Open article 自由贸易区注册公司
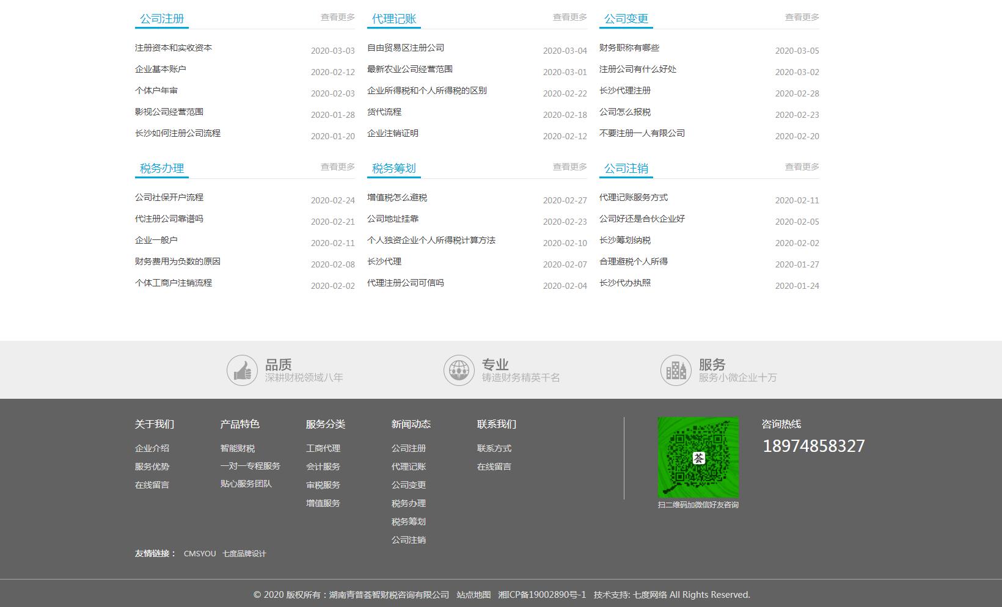 (406, 48)
